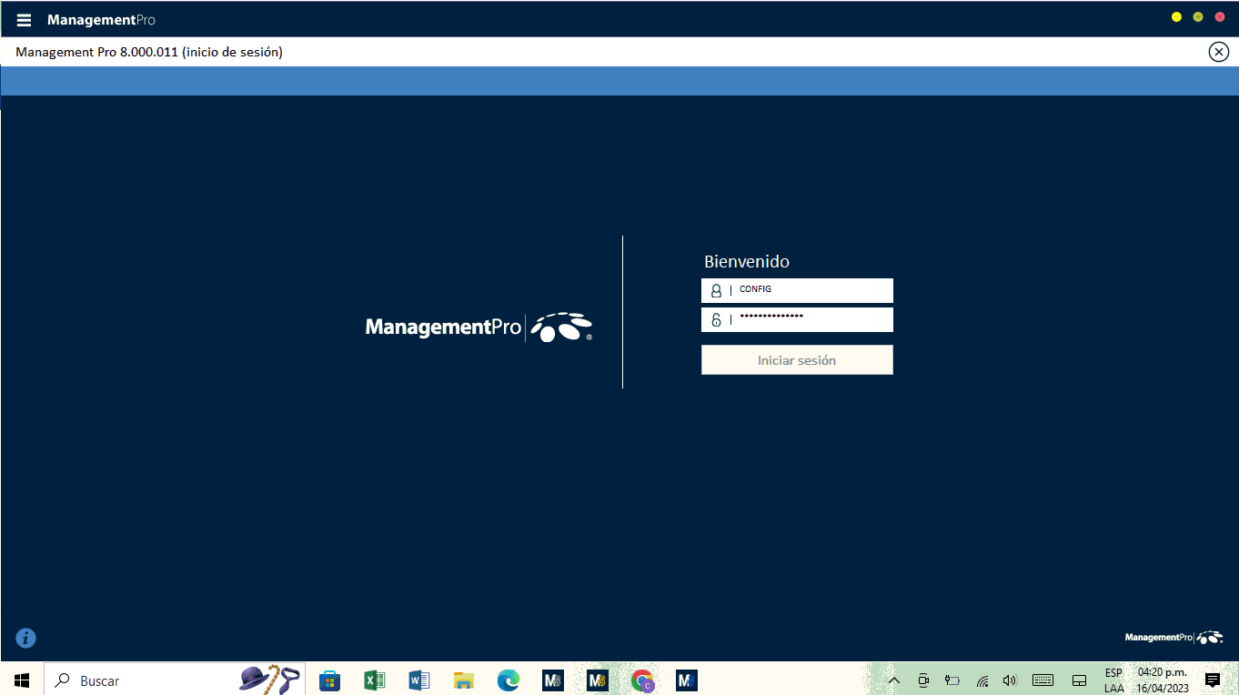
Task: Open Google Chrome from the taskbar
Action: 643,680
